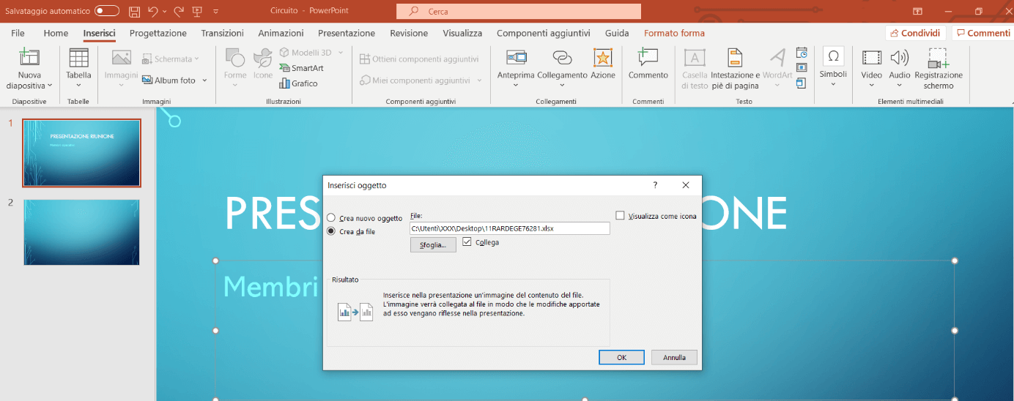Select slide 1 thumbnail
The image size is (1014, 401).
point(81,153)
